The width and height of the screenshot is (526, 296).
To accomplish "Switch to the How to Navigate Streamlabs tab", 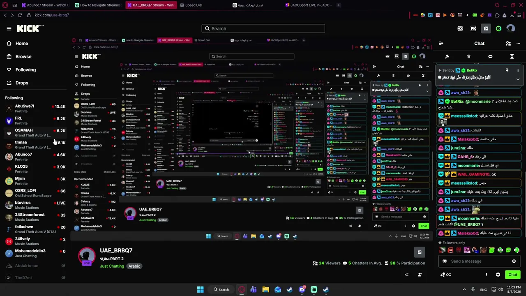I will (x=97, y=5).
